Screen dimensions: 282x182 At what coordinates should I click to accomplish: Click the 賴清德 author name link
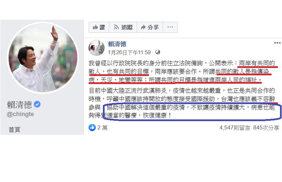[x=117, y=44]
